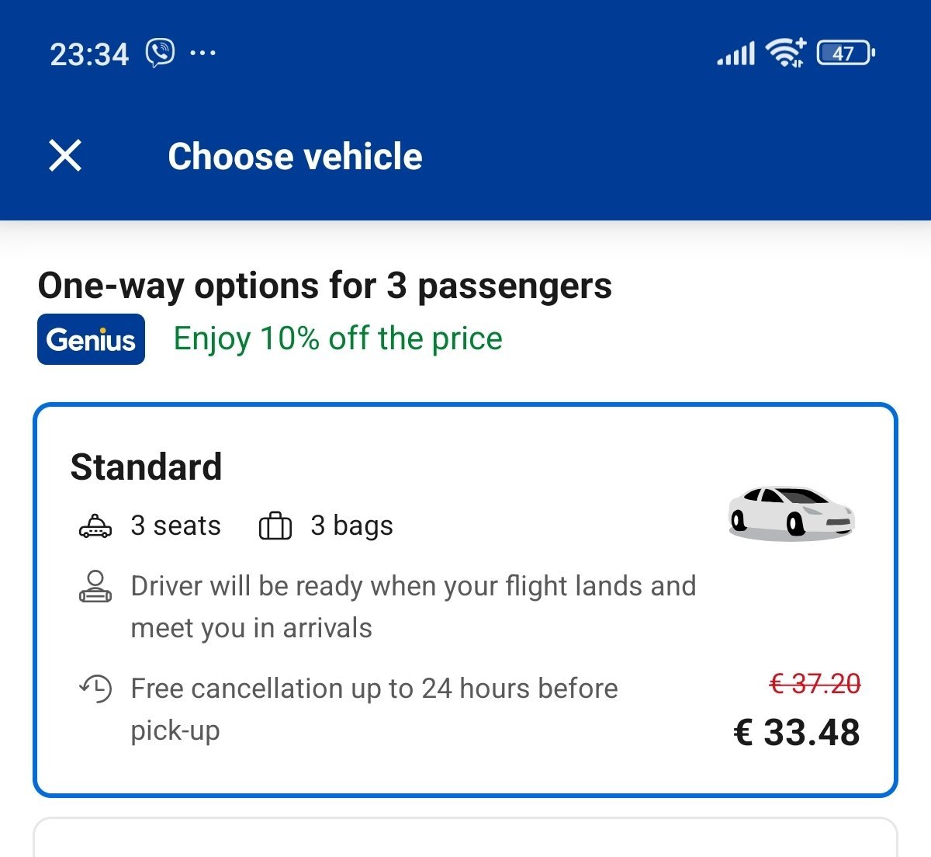Tap the driver meet-and-greet icon
The image size is (931, 857).
(95, 586)
